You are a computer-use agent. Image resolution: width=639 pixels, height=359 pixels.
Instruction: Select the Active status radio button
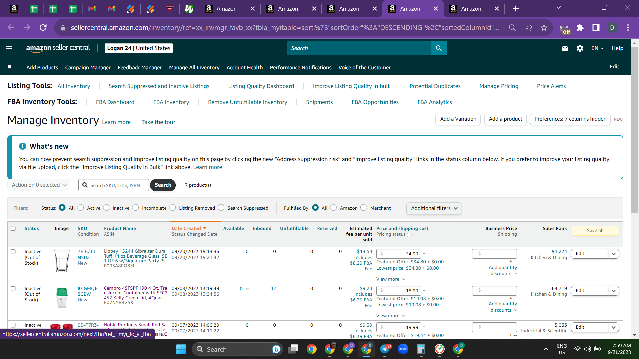pos(80,208)
